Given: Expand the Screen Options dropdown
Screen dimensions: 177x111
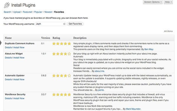Looking at the screenshot, I should (x=153, y=2).
